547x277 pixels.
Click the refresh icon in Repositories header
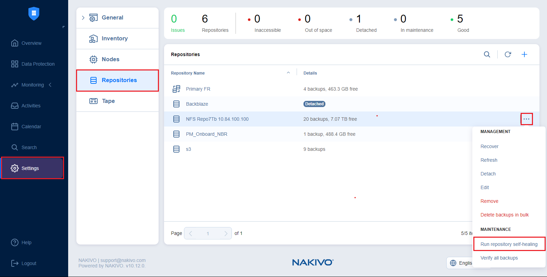click(x=508, y=54)
